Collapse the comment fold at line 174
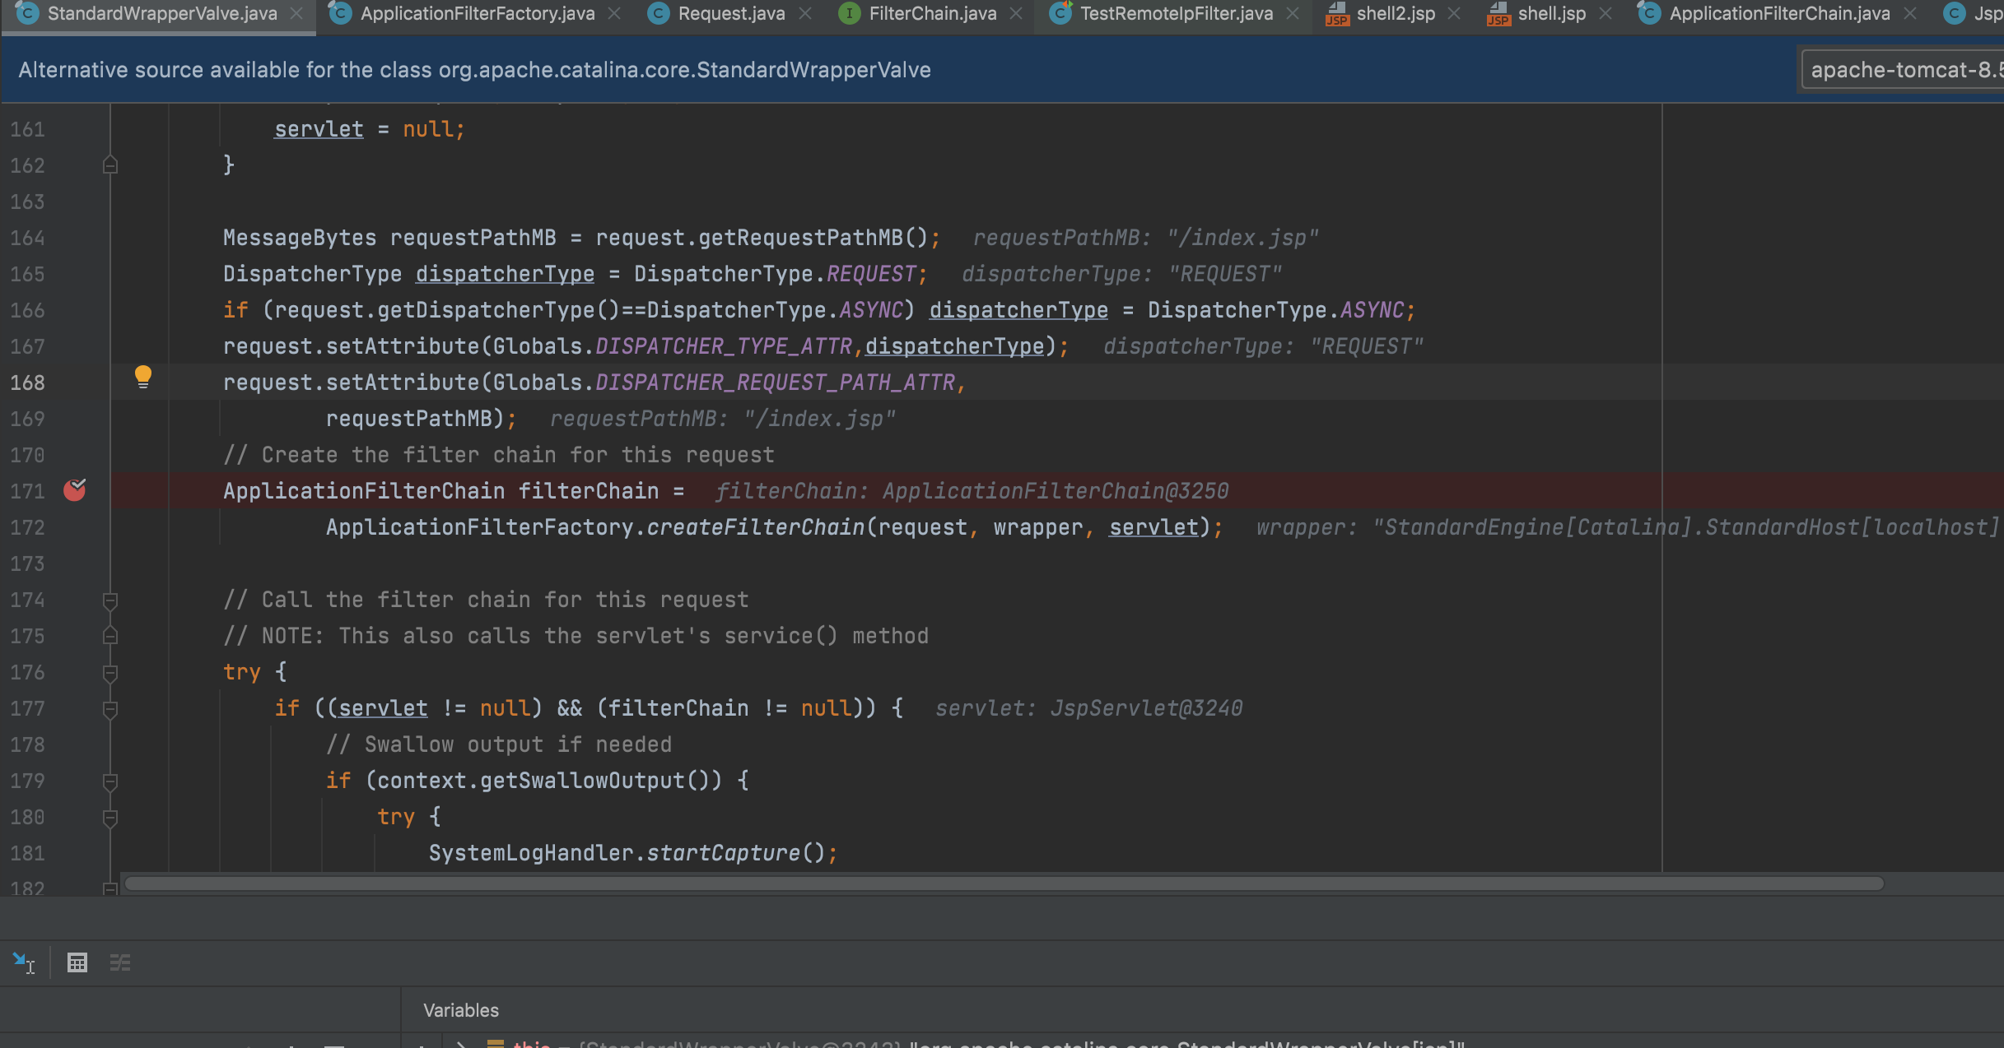The height and width of the screenshot is (1048, 2004). 110,601
